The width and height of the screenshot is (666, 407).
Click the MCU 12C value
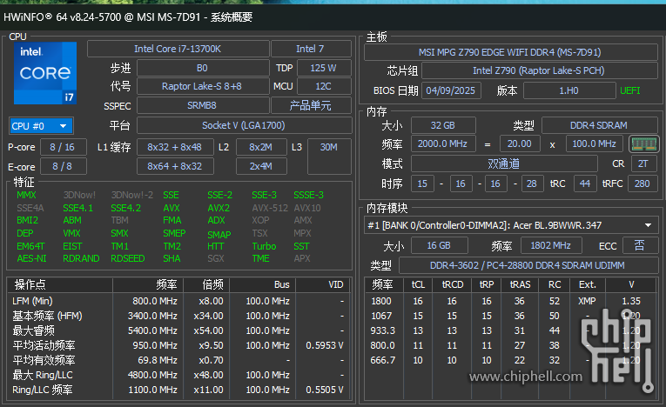point(324,86)
